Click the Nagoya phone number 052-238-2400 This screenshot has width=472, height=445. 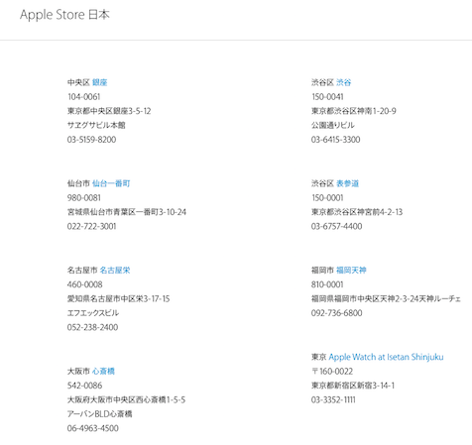point(92,327)
